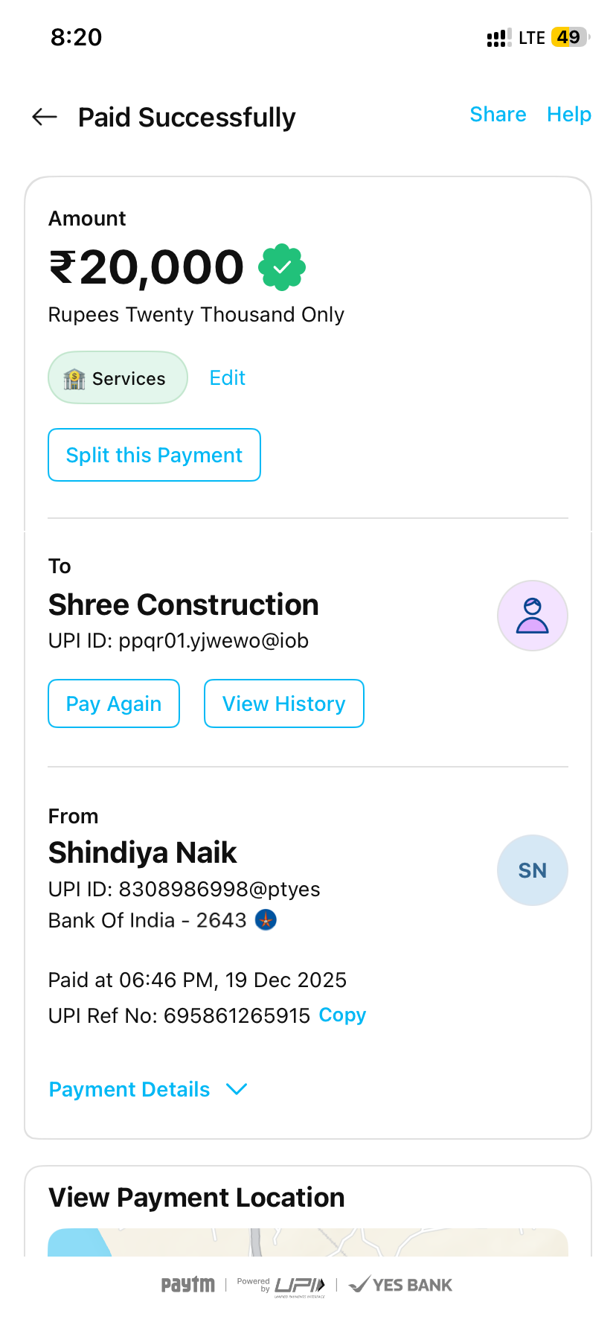Open the payment location map preview
Screen dimensions: 616x1334
tap(308, 1242)
